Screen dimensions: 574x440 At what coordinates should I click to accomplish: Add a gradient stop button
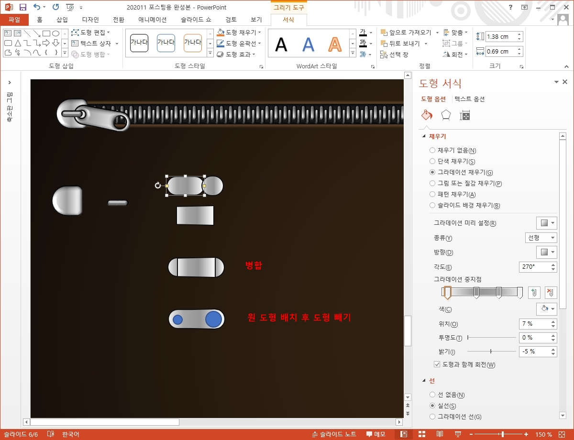point(534,293)
